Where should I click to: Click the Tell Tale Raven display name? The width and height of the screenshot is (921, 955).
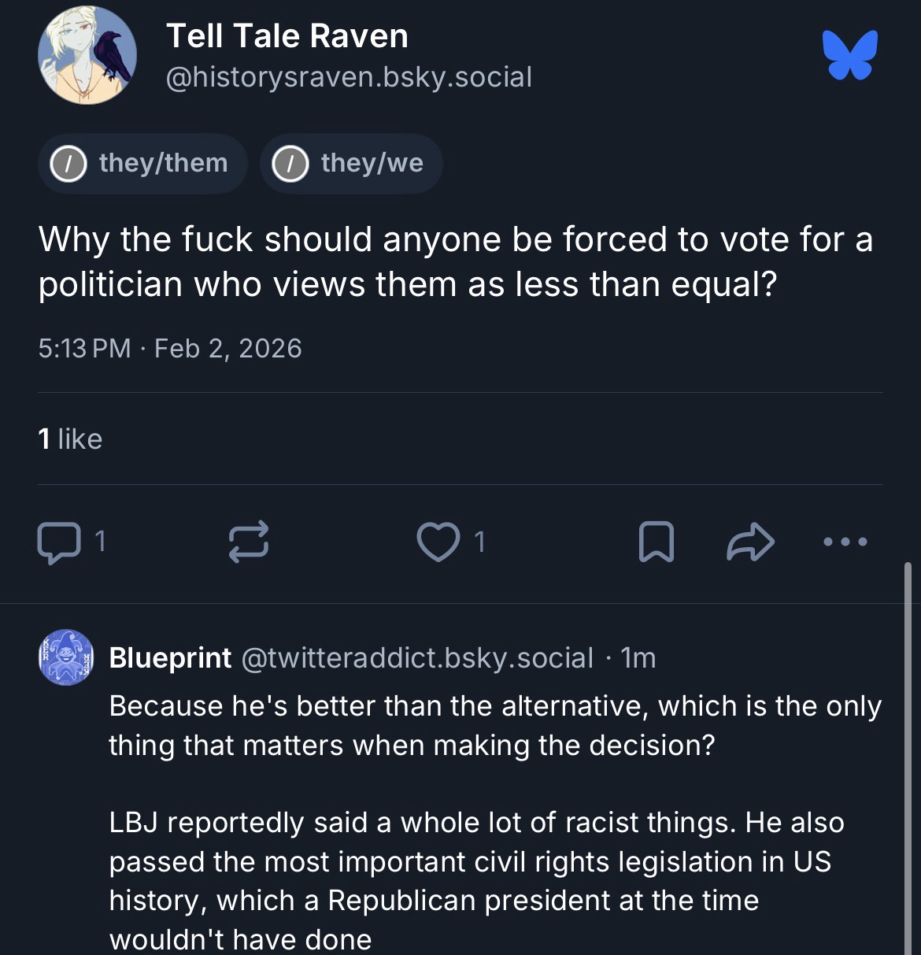tap(287, 36)
